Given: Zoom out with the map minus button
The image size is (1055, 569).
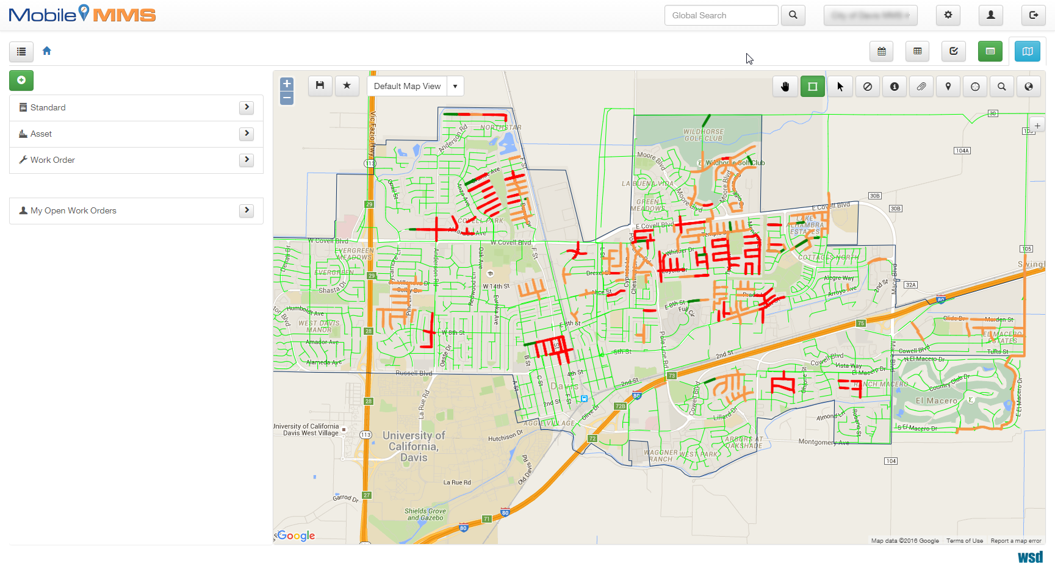Looking at the screenshot, I should coord(287,98).
